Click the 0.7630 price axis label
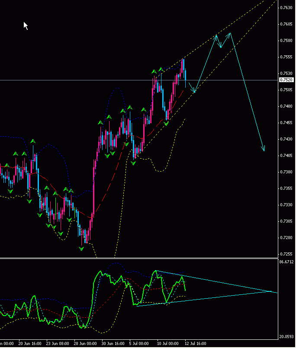Image resolution: width=296 pixels, height=348 pixels. click(x=285, y=8)
